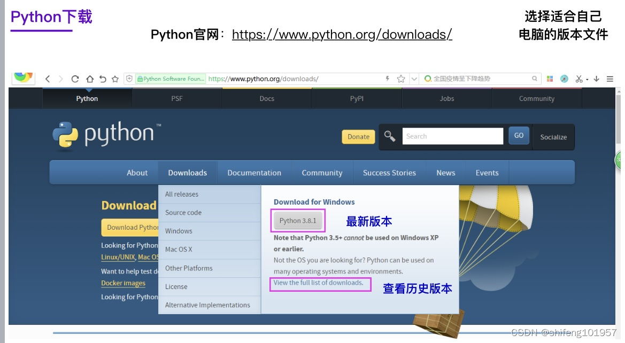Select Mac OS X in Downloads submenu
625x343 pixels.
210,250
